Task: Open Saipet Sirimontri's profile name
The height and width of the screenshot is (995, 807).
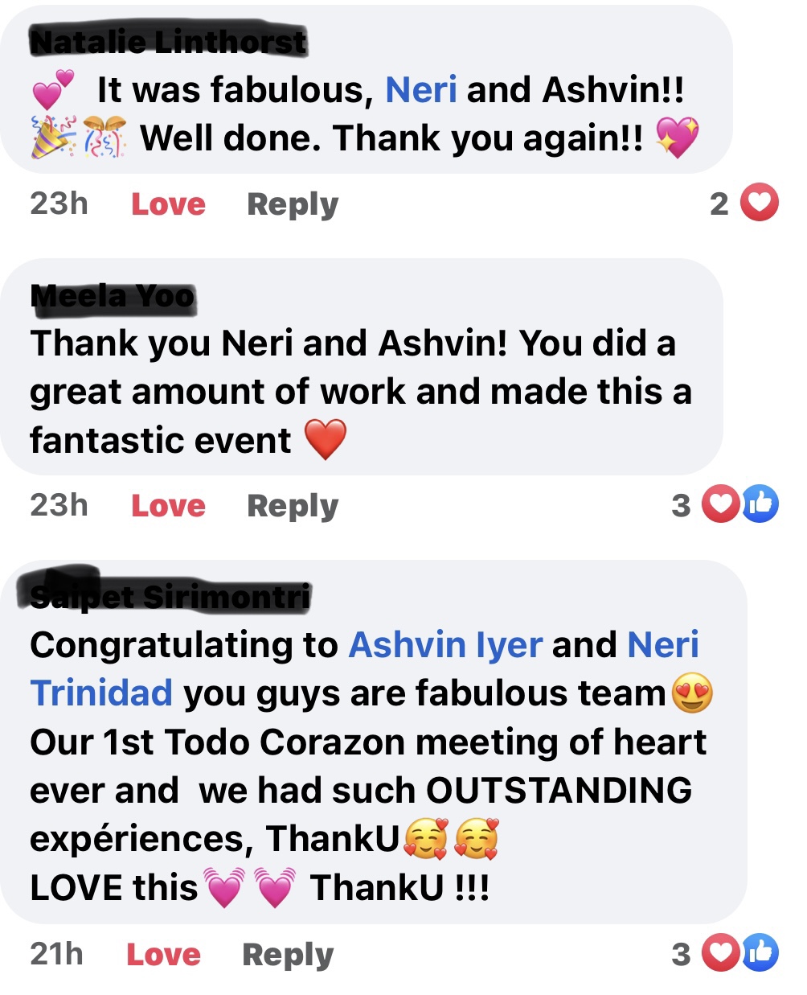Action: pos(170,596)
